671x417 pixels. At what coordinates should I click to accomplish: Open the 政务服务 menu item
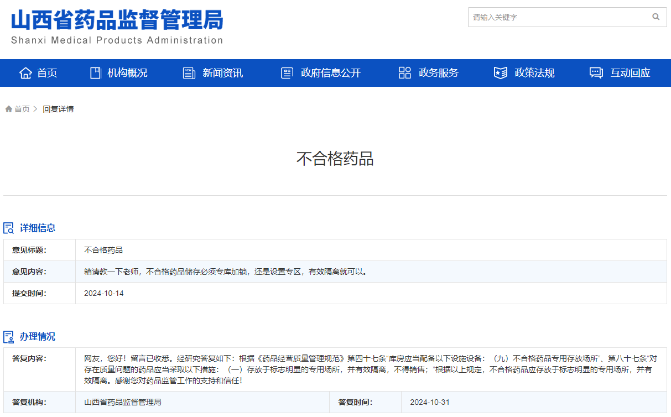click(x=438, y=73)
